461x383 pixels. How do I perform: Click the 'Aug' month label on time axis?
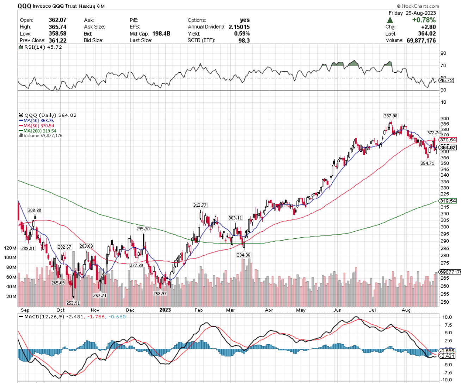(x=406, y=310)
